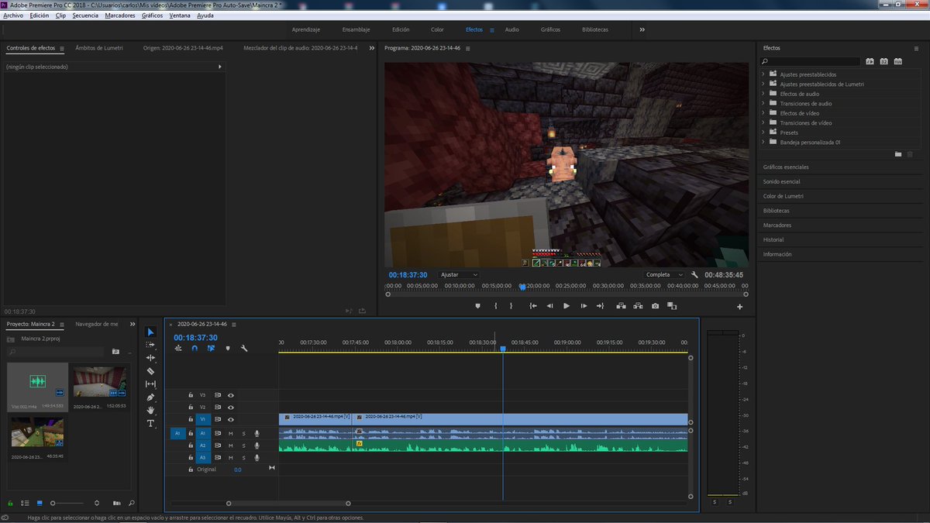Expand the Efectos de audio folder
The width and height of the screenshot is (930, 523).
click(763, 94)
